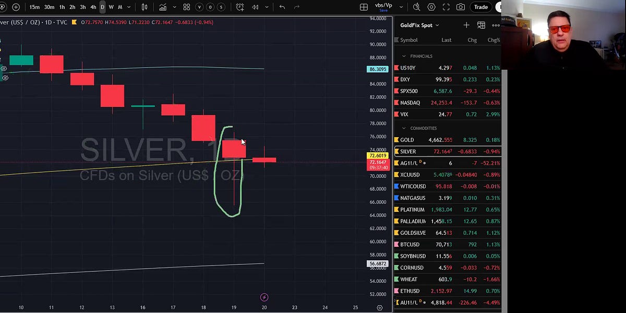Click the circled V toolbar button
The height and width of the screenshot is (313, 626).
[200, 7]
